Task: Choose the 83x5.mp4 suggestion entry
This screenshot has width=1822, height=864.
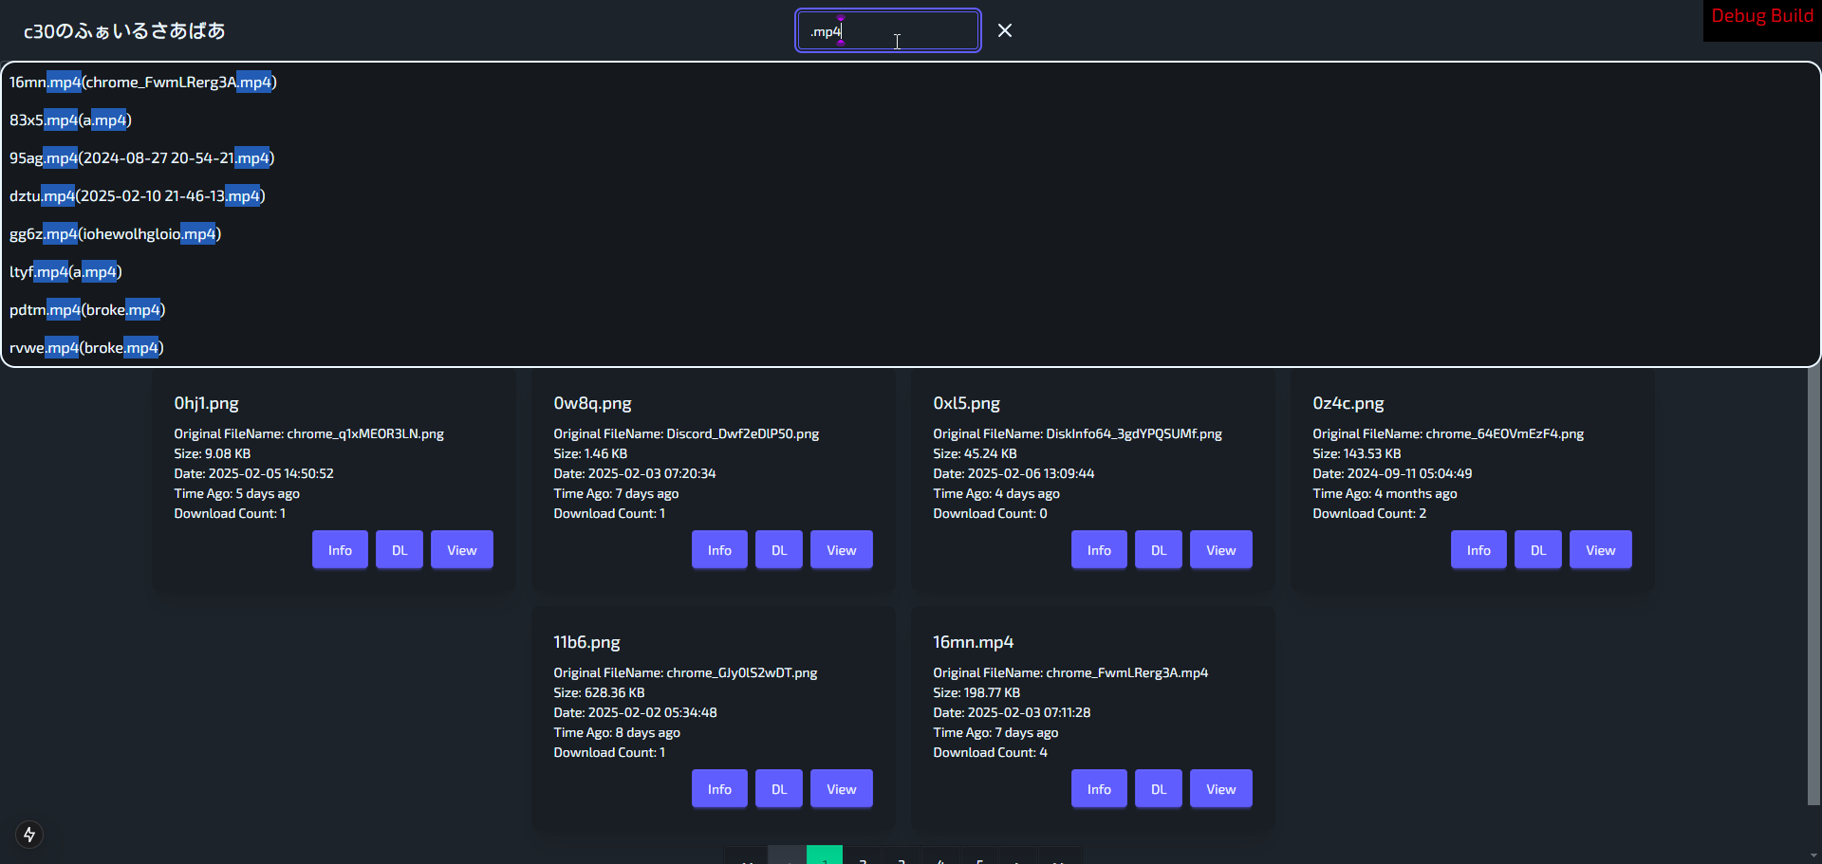Action: [71, 120]
